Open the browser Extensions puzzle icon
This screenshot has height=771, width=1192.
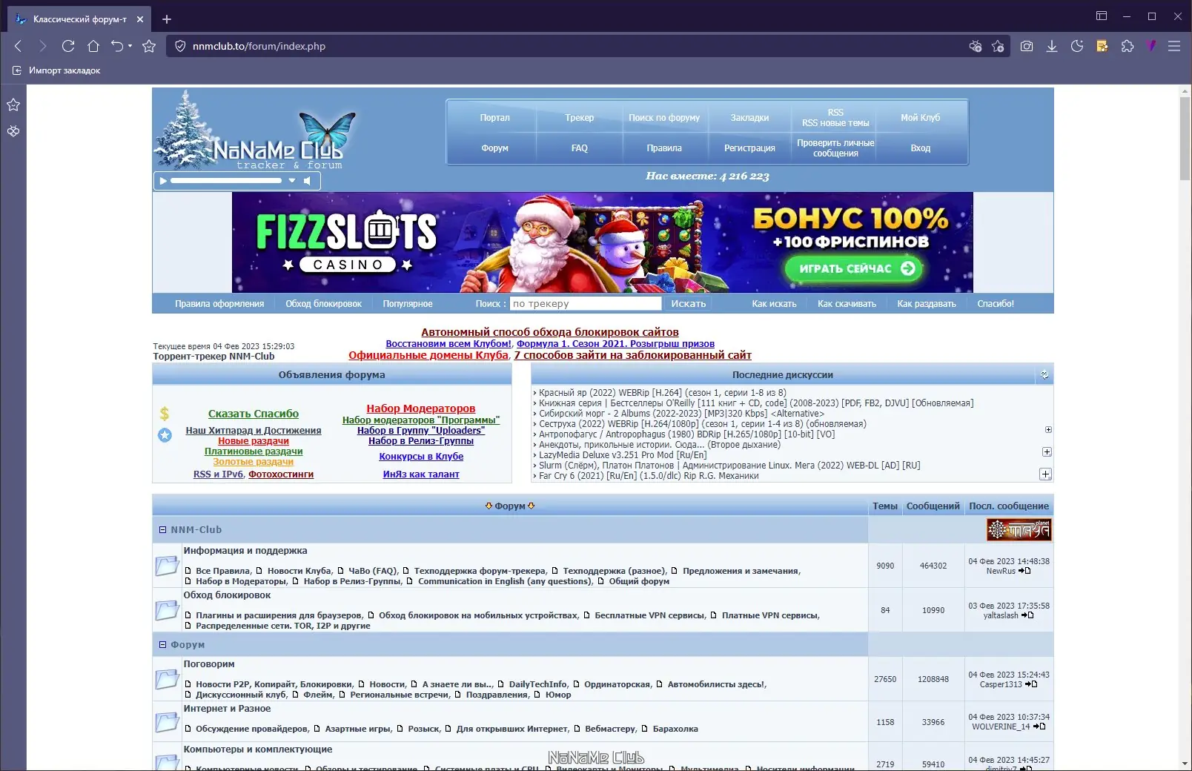(x=1128, y=46)
